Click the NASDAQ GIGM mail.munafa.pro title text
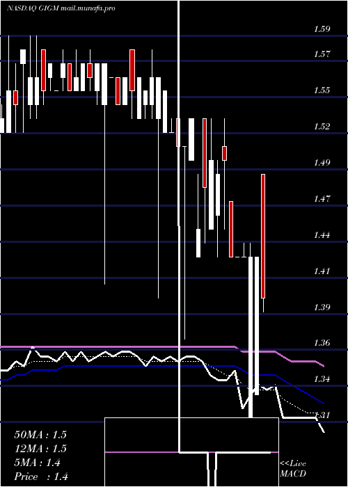 (61, 8)
